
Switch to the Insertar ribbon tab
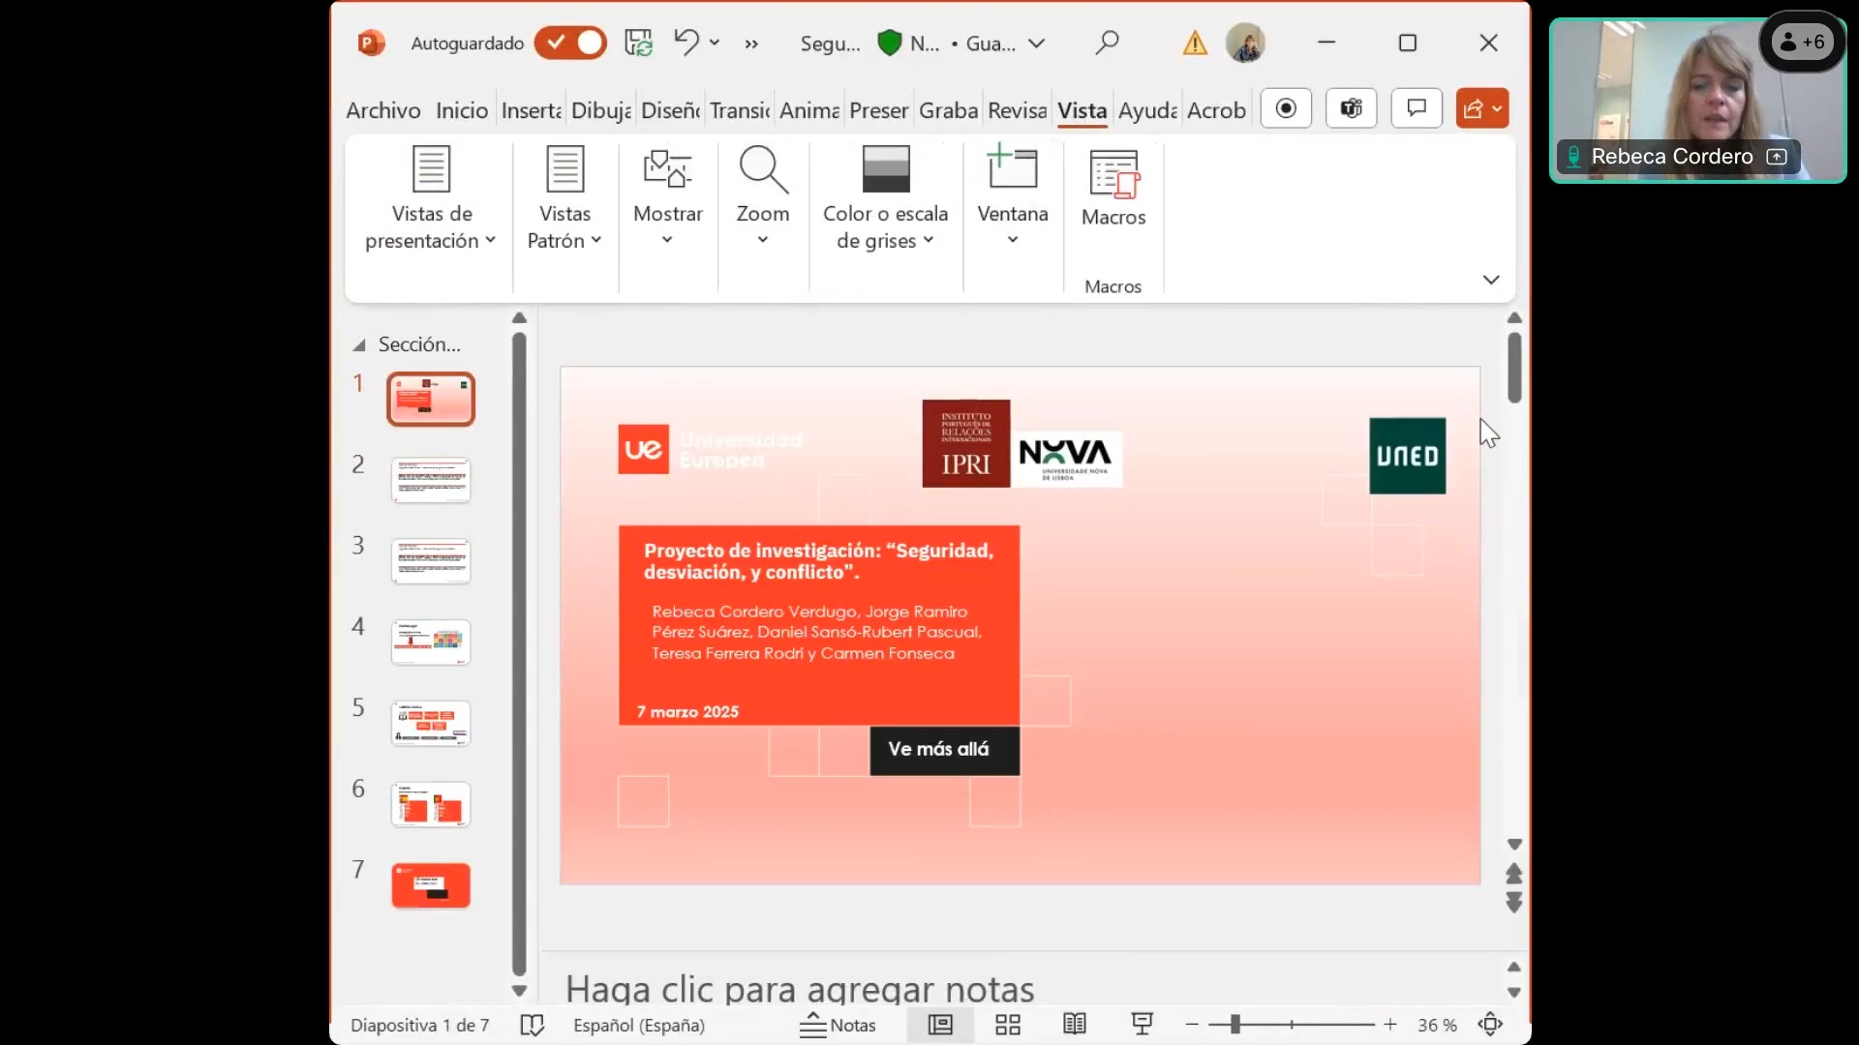tap(532, 110)
